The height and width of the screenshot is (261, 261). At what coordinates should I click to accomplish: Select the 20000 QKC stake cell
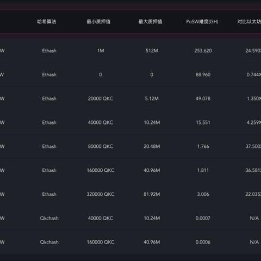(x=101, y=98)
